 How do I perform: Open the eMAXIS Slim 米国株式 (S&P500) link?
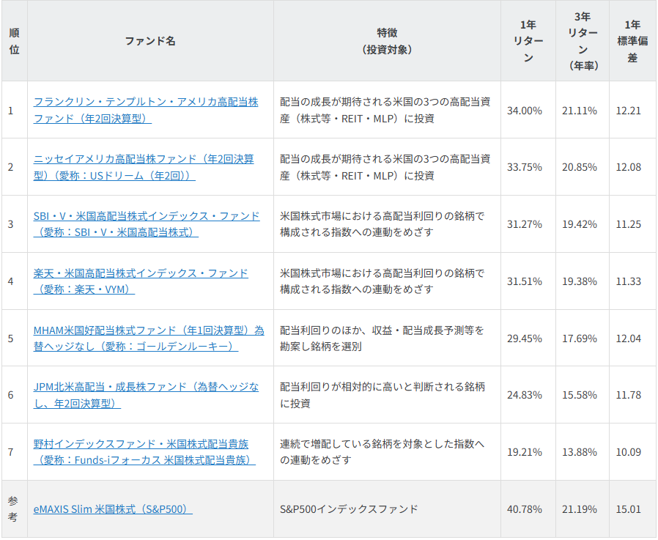click(x=113, y=509)
